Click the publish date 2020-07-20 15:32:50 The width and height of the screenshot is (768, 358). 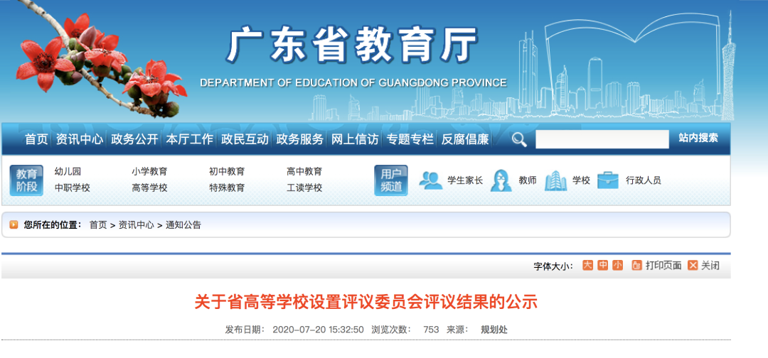click(318, 330)
